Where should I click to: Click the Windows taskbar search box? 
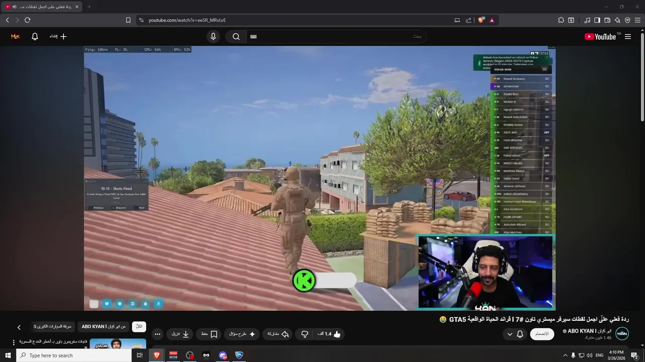(74, 355)
